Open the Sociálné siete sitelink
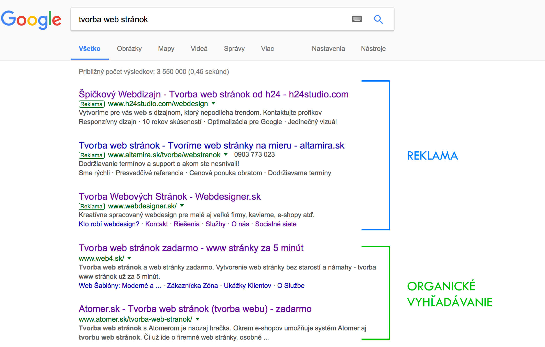Viewport: 545px width, 347px height. (276, 224)
